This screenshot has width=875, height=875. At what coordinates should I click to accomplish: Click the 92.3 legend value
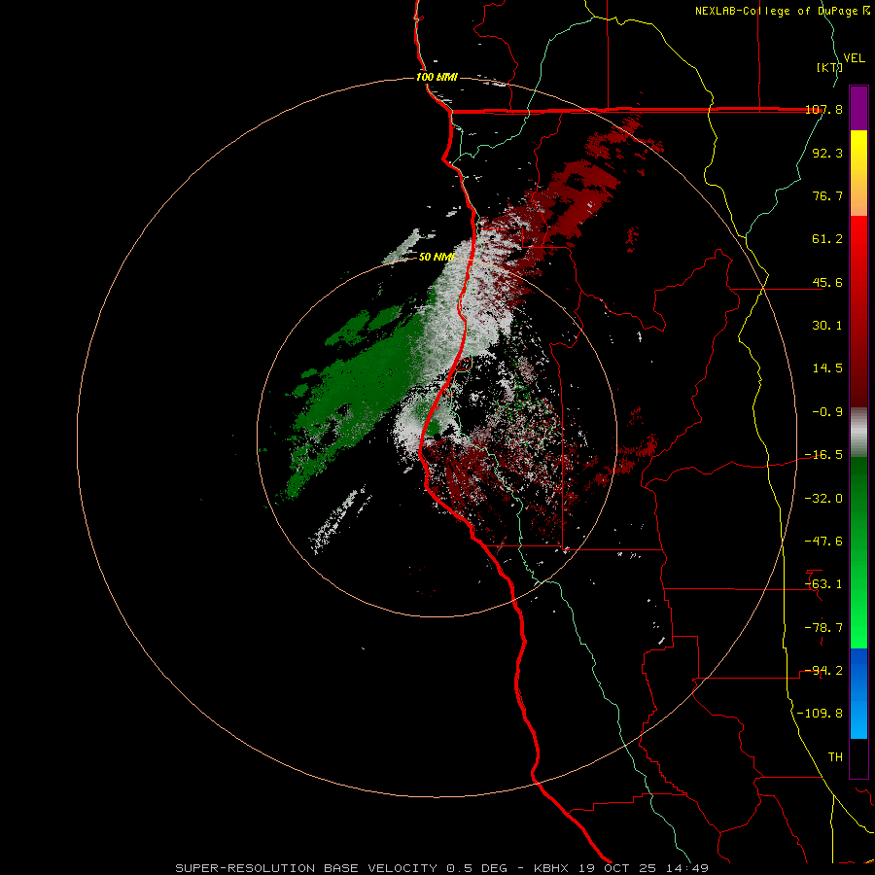click(827, 153)
